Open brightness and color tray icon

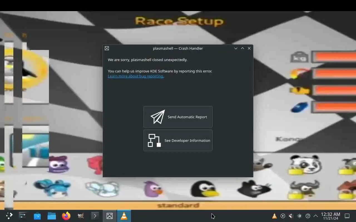299,216
